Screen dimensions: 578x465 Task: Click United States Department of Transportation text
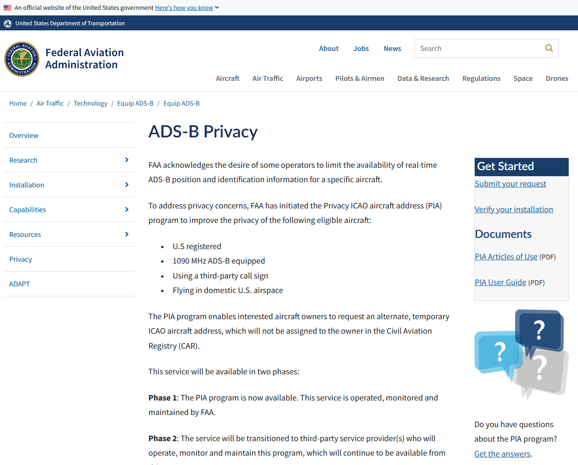(70, 23)
